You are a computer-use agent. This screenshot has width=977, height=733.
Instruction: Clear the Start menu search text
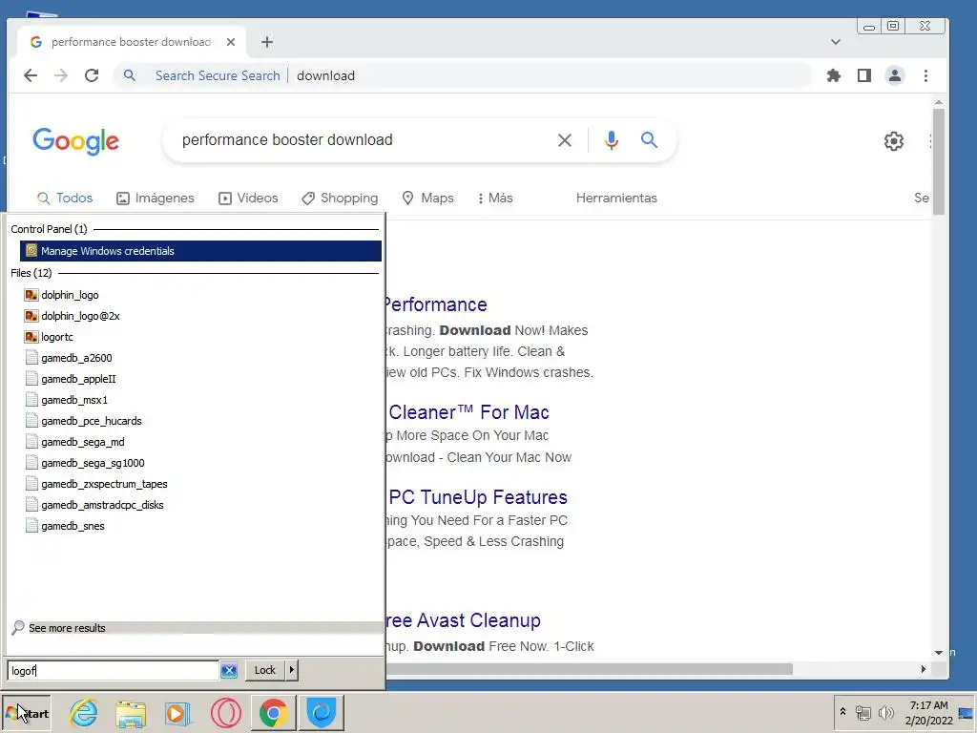pyautogui.click(x=229, y=671)
